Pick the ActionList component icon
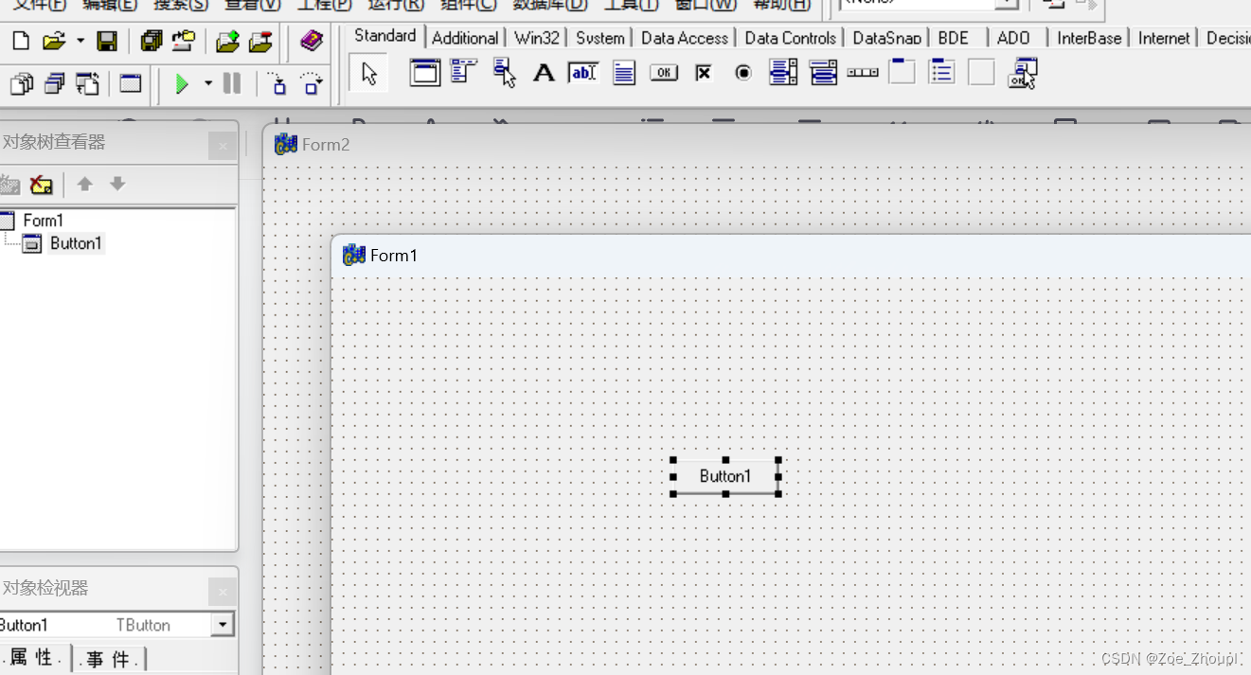 click(x=1023, y=73)
